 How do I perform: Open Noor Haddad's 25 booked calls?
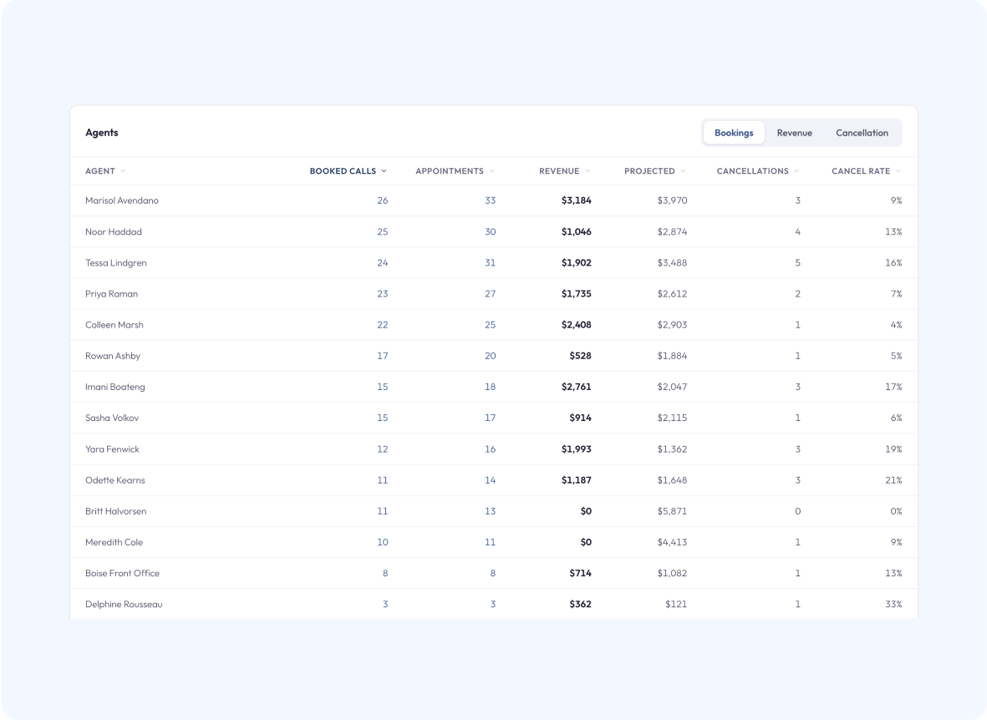pyautogui.click(x=382, y=231)
